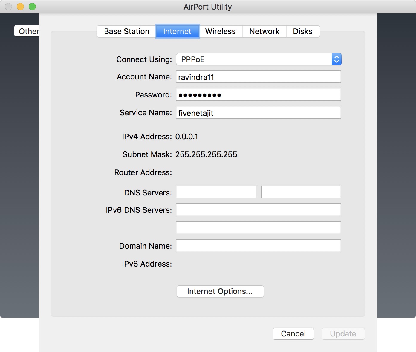Click the Router Address label
This screenshot has width=416, height=352.
(x=143, y=172)
